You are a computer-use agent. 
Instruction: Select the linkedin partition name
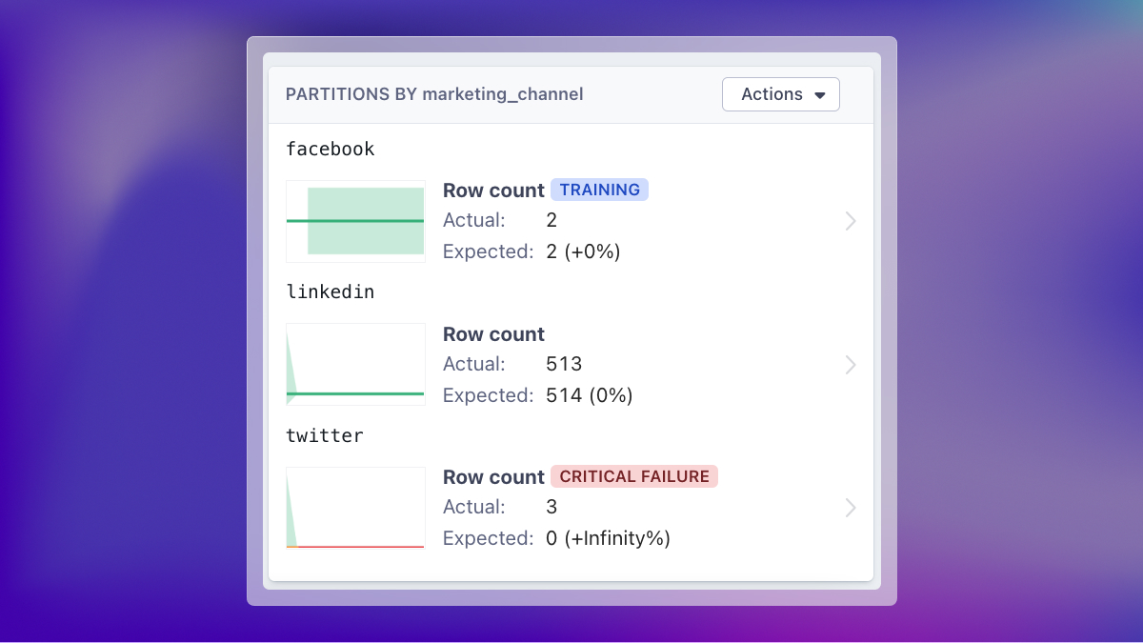point(331,292)
